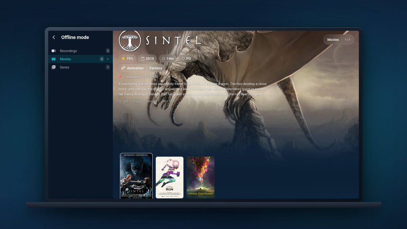Click the PG rating chip
This screenshot has width=407, height=229.
187,58
